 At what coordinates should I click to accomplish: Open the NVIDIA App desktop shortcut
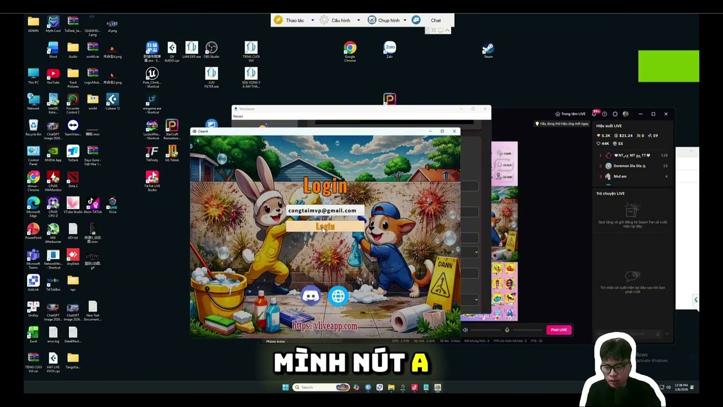point(53,153)
